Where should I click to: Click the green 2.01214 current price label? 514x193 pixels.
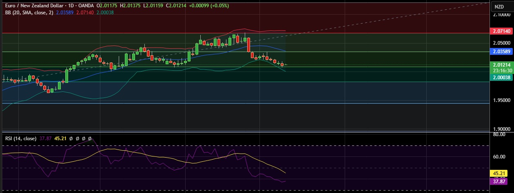(x=500, y=65)
